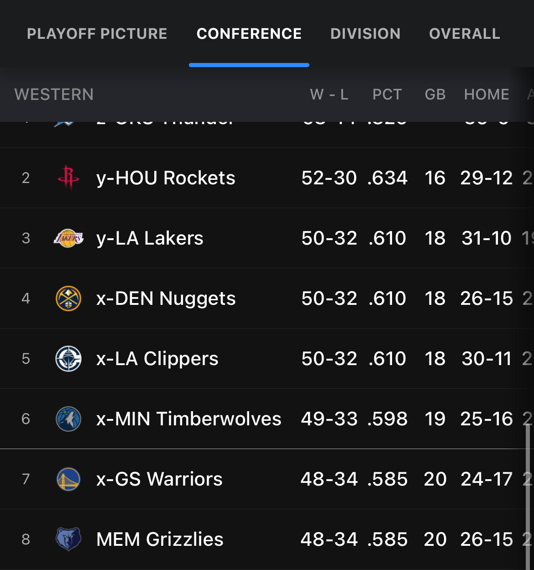This screenshot has height=570, width=534.
Task: Tap the Golden State Warriors logo
Action: pyautogui.click(x=68, y=479)
